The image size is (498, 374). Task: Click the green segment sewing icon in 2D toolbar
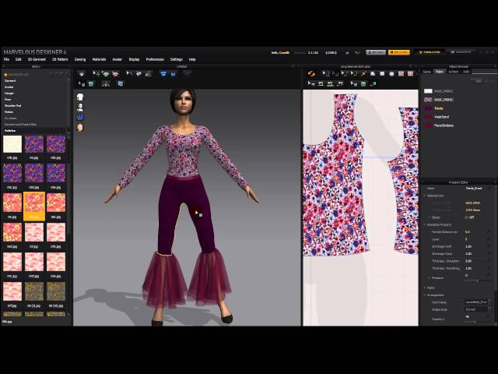point(330,84)
